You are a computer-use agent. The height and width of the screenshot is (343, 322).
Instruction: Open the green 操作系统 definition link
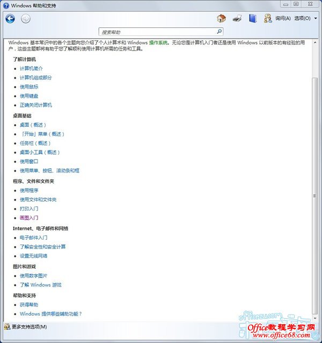pyautogui.click(x=158, y=42)
